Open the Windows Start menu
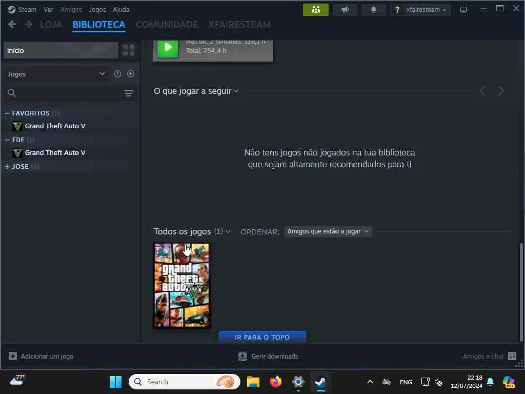Viewport: 525px width, 394px height. tap(116, 382)
